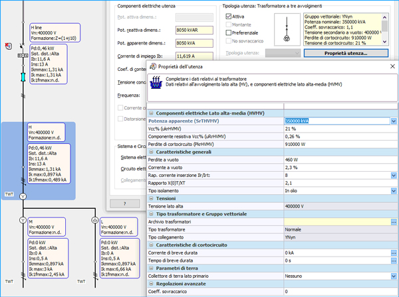
Task: Toggle the No sovraccarico checkbox
Action: coord(229,41)
